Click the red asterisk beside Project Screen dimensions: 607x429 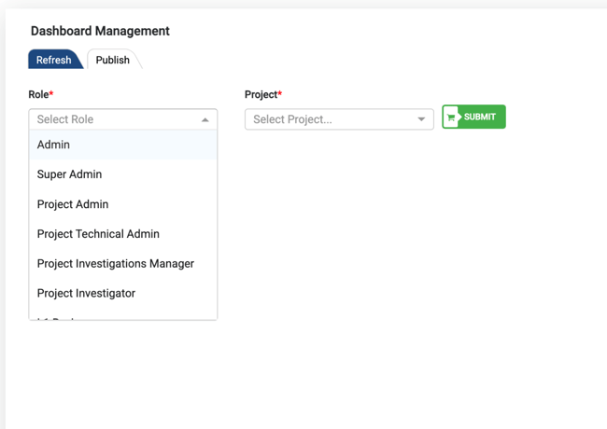(280, 93)
